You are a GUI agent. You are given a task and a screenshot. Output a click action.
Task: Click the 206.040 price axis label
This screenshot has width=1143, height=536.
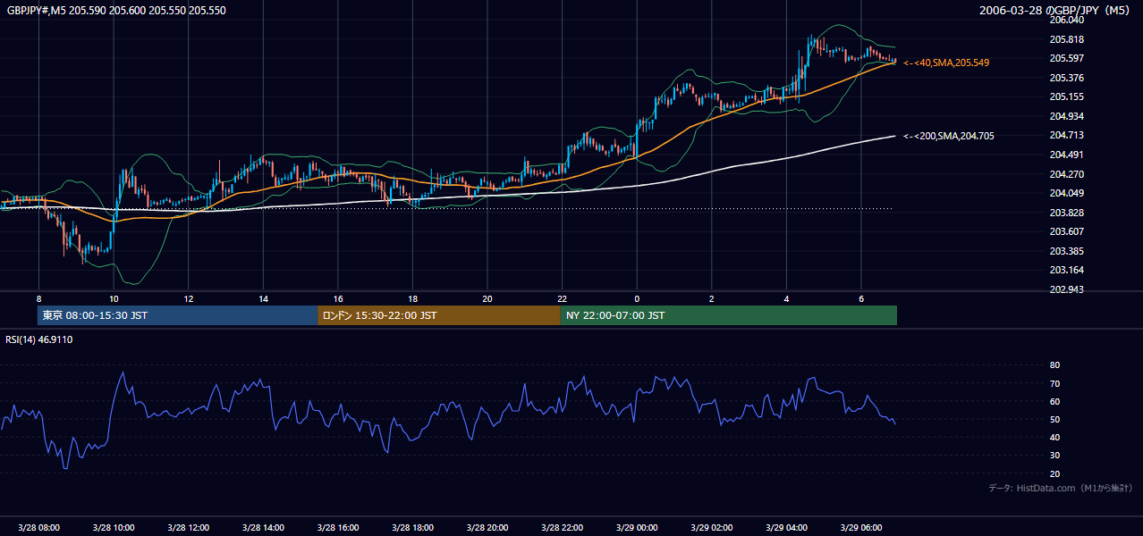click(x=1068, y=20)
